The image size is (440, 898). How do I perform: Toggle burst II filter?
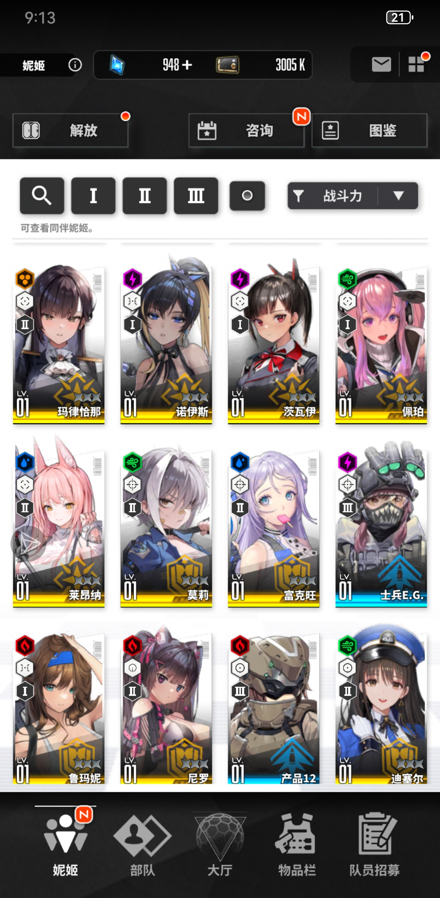[x=145, y=195]
